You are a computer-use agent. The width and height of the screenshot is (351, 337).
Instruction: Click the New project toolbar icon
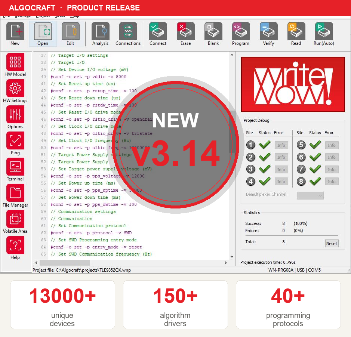(x=15, y=31)
